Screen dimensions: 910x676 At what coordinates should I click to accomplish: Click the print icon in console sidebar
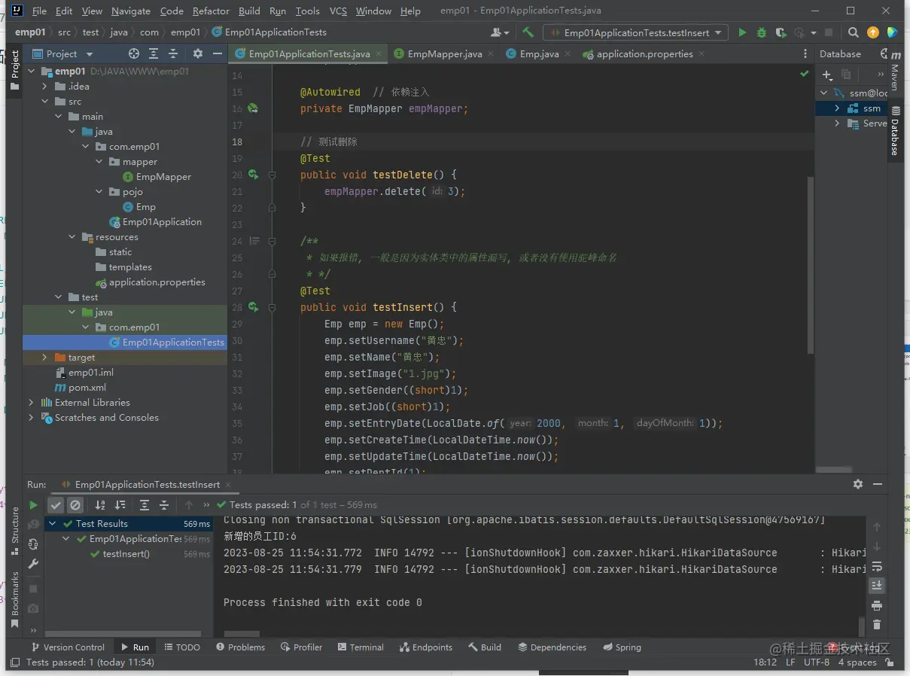point(876,605)
